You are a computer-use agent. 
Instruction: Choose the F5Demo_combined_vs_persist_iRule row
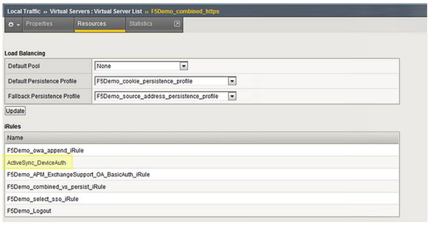[56, 187]
